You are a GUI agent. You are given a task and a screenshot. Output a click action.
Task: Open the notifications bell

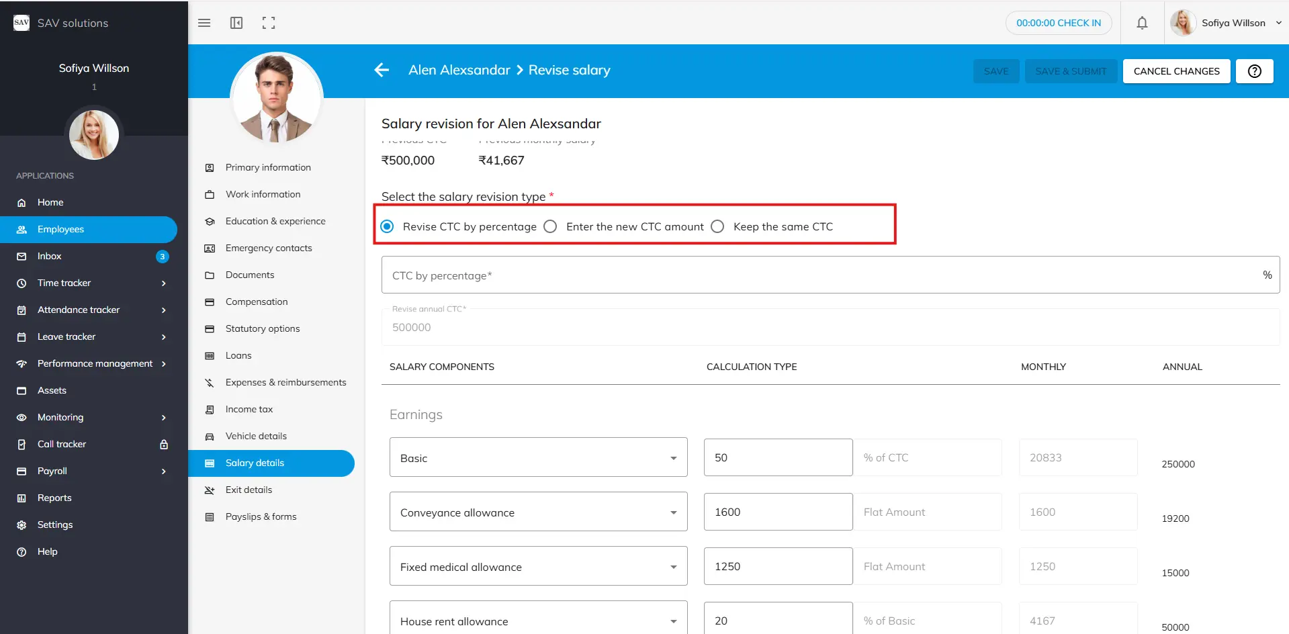(x=1142, y=23)
